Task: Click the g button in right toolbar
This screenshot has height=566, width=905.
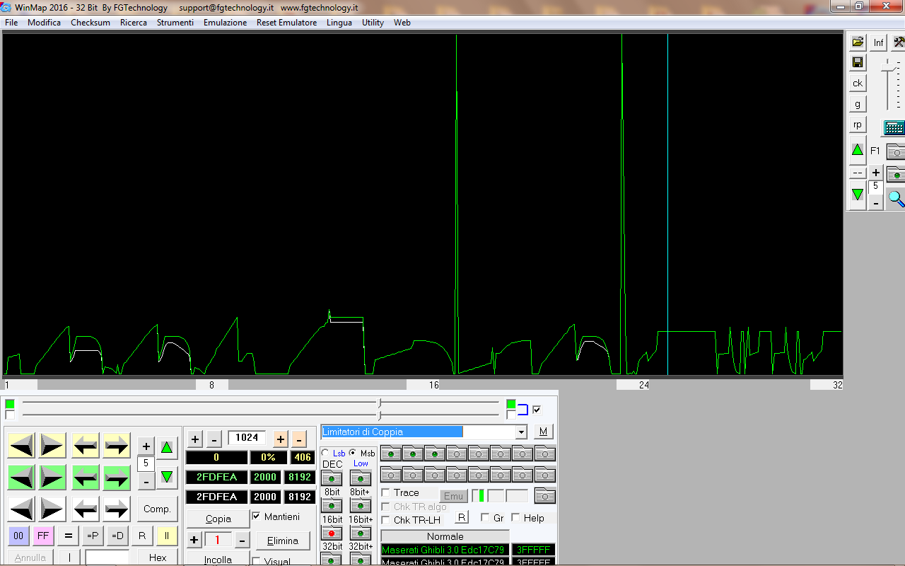Action: [858, 104]
